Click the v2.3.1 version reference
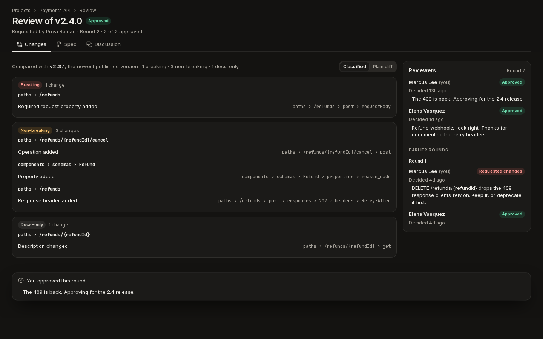 (57, 67)
